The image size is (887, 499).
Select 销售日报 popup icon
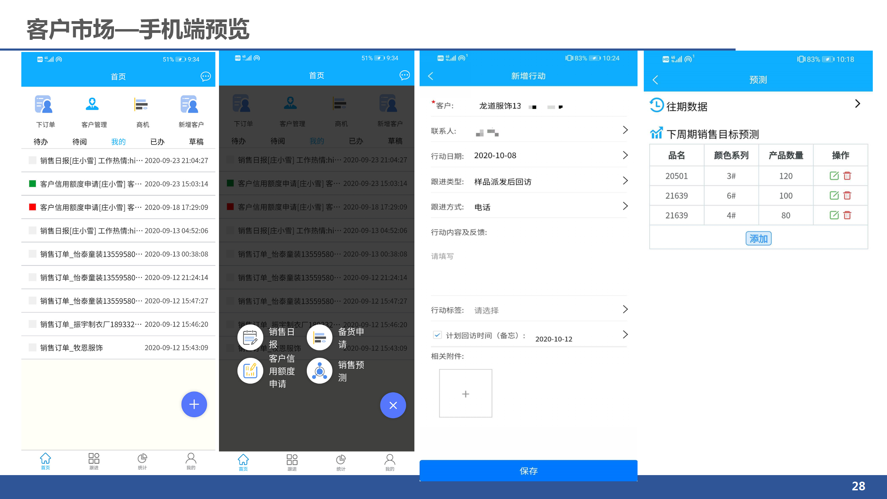[250, 338]
